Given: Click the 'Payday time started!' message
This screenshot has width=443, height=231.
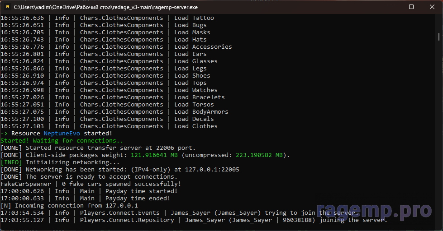Looking at the screenshot, I should click(x=141, y=191).
